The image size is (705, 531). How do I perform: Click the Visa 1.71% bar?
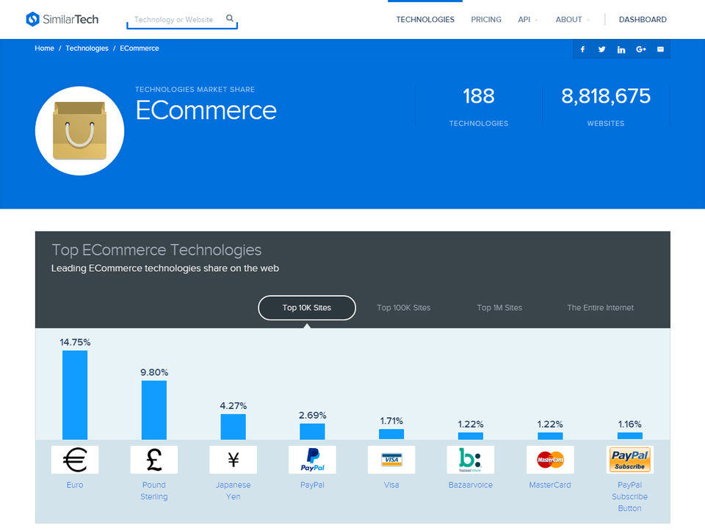pyautogui.click(x=391, y=434)
